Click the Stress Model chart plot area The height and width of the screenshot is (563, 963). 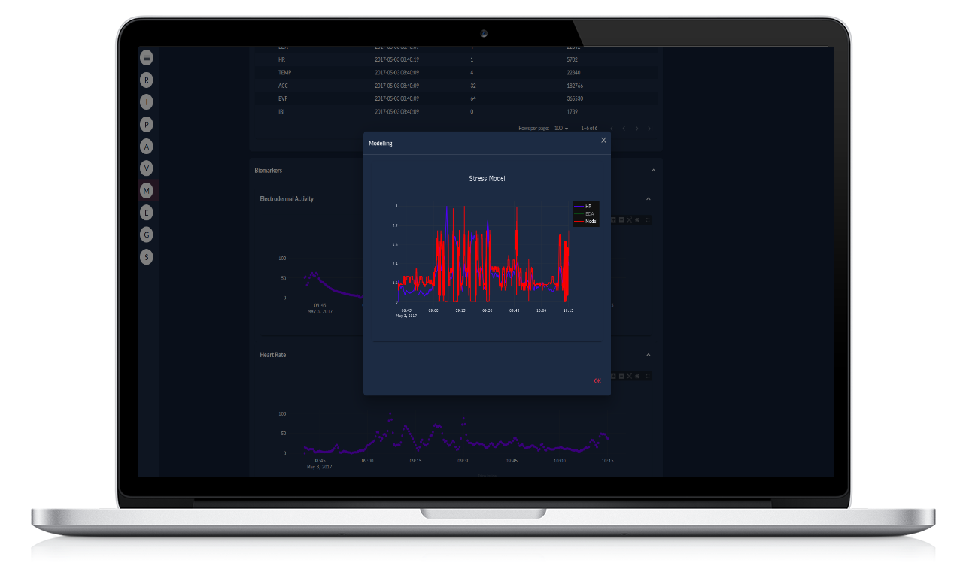tap(485, 253)
